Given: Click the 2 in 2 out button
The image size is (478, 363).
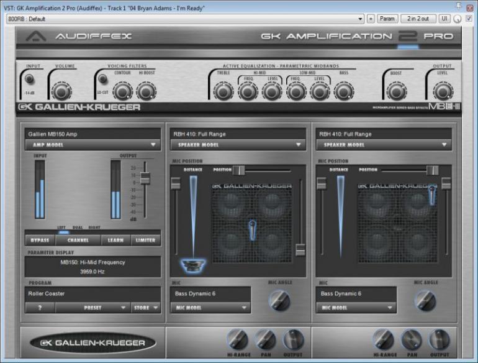Looking at the screenshot, I should [x=418, y=19].
